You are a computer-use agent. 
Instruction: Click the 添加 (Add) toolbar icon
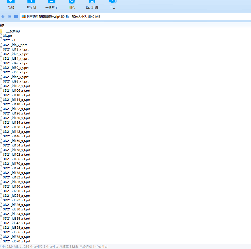[x=11, y=2]
